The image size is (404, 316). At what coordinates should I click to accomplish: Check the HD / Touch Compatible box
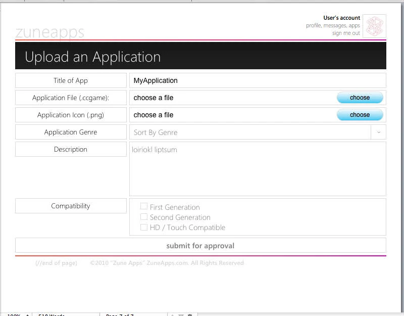pyautogui.click(x=144, y=227)
